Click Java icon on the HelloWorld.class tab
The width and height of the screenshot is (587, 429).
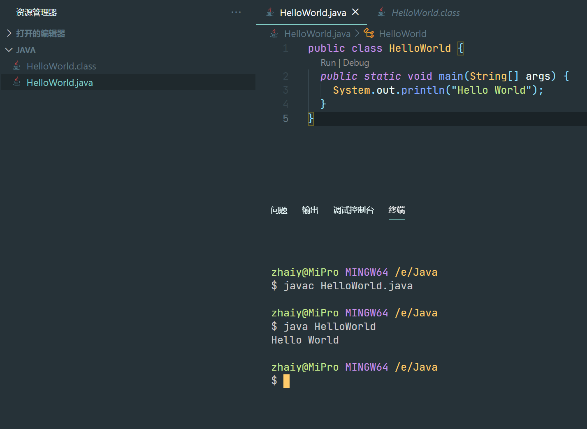[381, 12]
